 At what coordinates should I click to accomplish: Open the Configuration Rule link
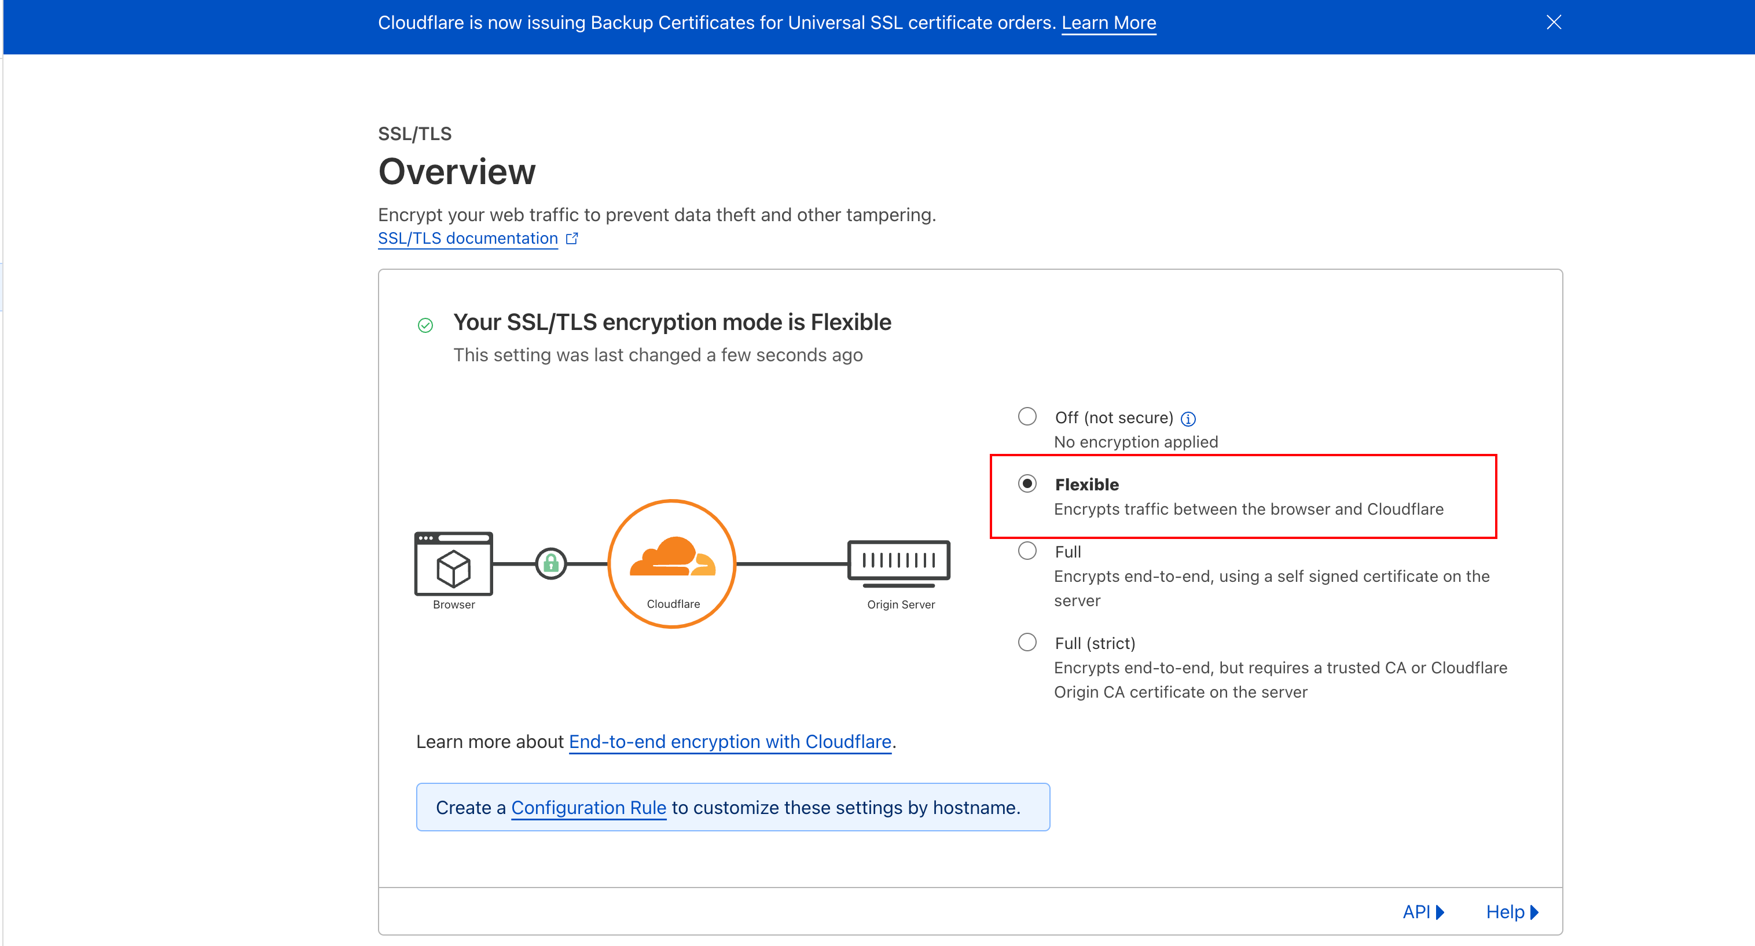coord(588,808)
